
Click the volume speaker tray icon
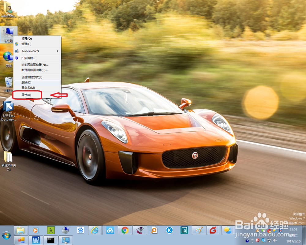pos(275,240)
